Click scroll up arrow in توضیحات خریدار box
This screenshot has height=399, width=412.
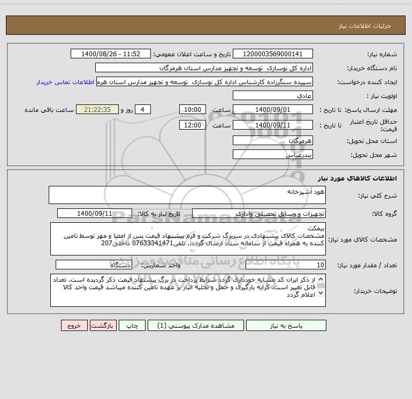pyautogui.click(x=321, y=280)
